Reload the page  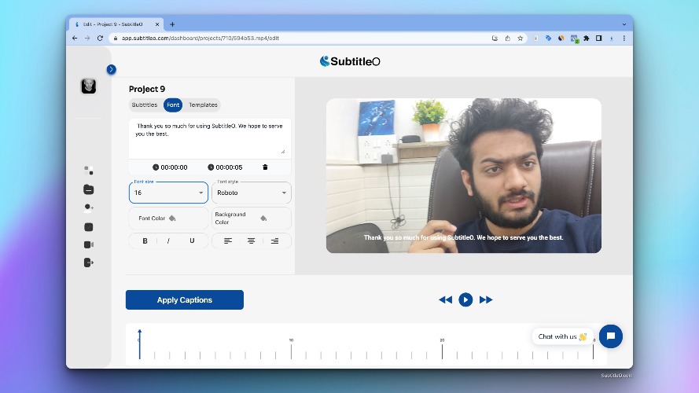click(101, 39)
